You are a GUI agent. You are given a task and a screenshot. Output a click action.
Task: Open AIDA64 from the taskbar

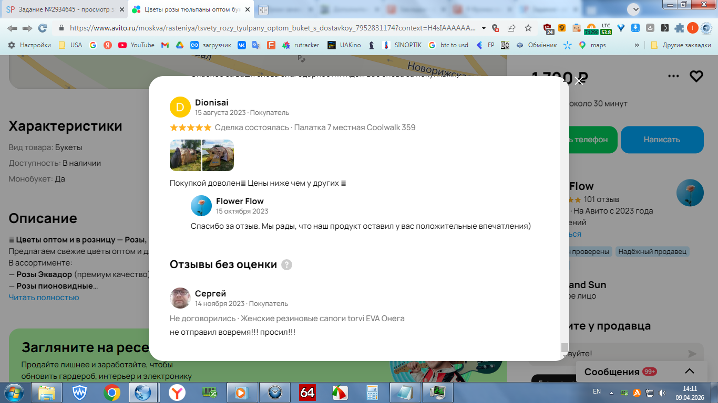click(307, 392)
